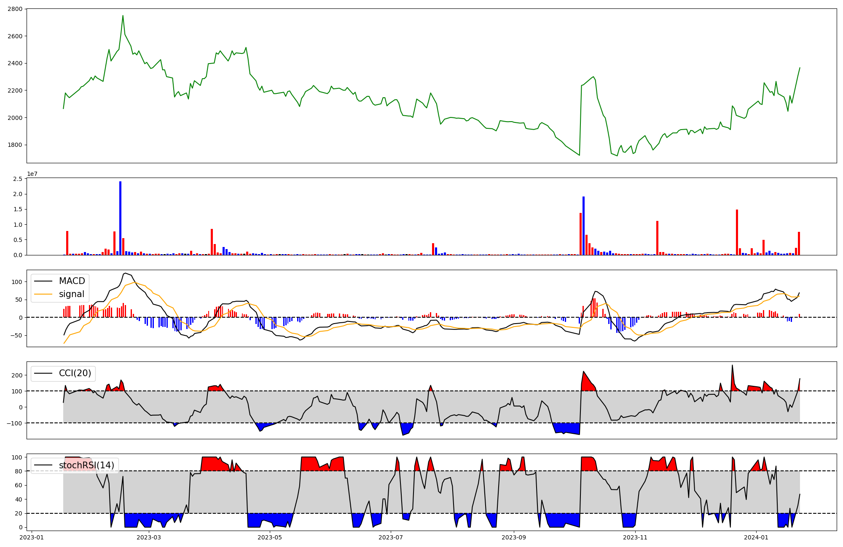Click the 2600 price axis label

click(x=15, y=36)
